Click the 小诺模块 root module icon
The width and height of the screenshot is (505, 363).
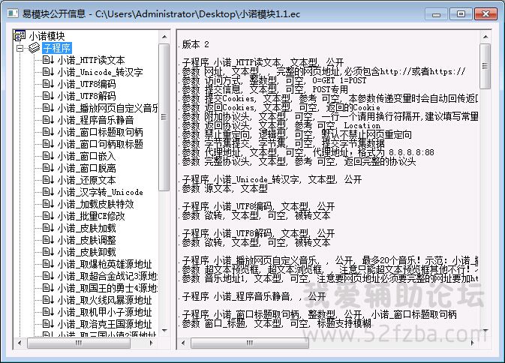click(20, 36)
